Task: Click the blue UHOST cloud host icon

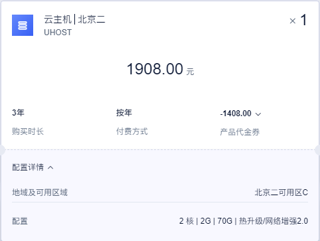Action: coord(23,25)
